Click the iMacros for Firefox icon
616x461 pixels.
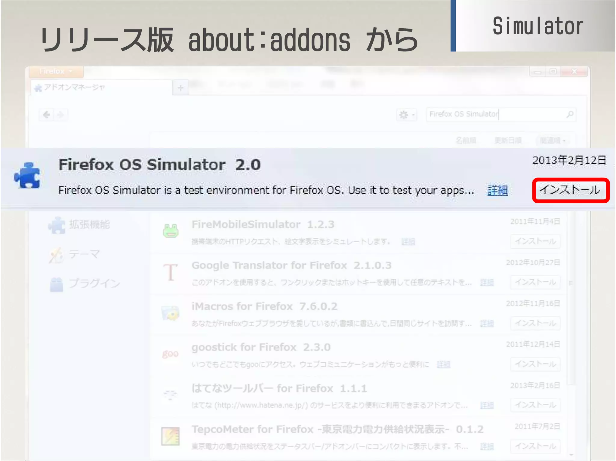[x=170, y=313]
